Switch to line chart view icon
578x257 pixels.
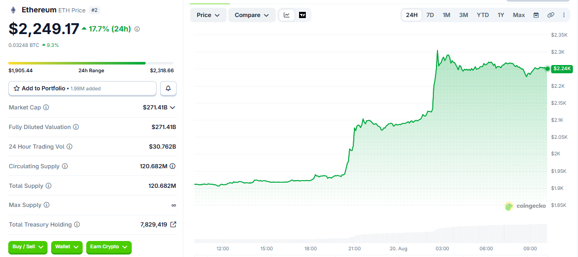[287, 15]
